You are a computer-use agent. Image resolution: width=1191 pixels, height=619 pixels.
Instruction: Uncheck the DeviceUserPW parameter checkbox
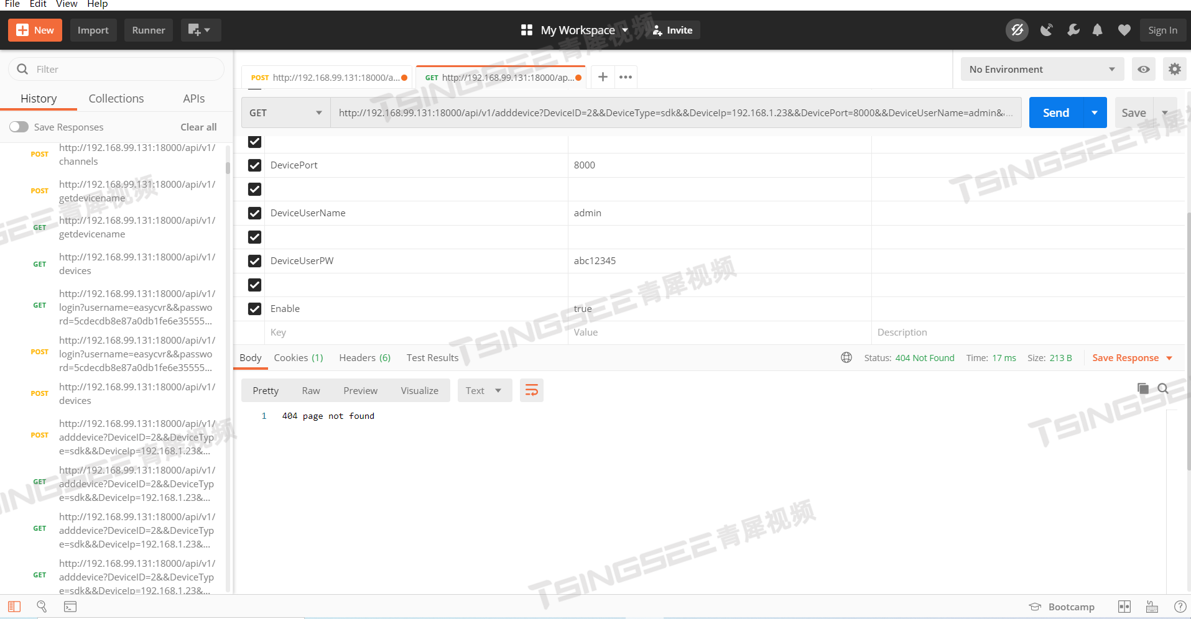pyautogui.click(x=254, y=261)
